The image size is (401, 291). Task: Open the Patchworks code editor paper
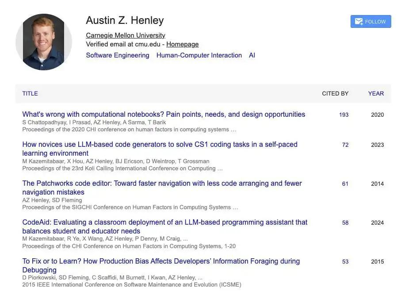click(x=162, y=188)
